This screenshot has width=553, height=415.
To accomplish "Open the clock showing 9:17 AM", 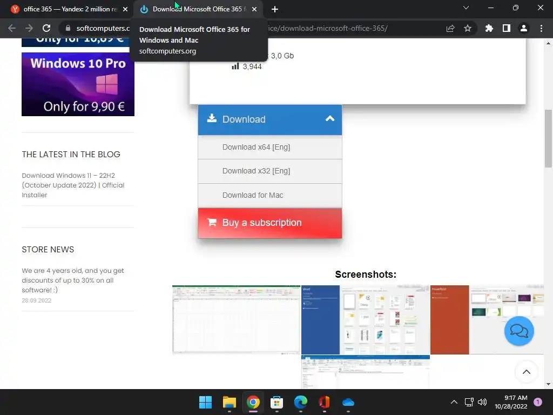I will pos(511,402).
